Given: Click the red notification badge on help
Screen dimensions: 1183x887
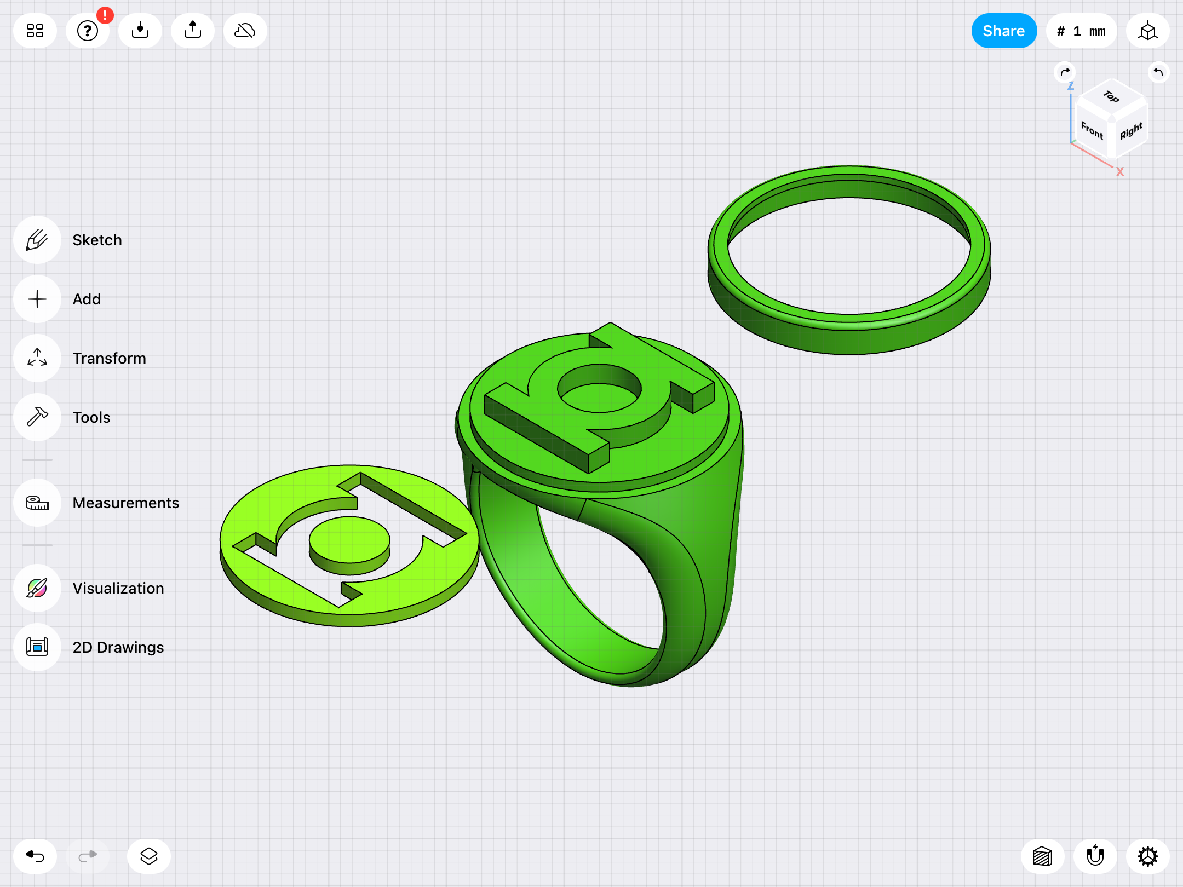Looking at the screenshot, I should [105, 15].
